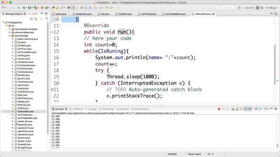Click the New Java Class green C icon

point(47,8)
